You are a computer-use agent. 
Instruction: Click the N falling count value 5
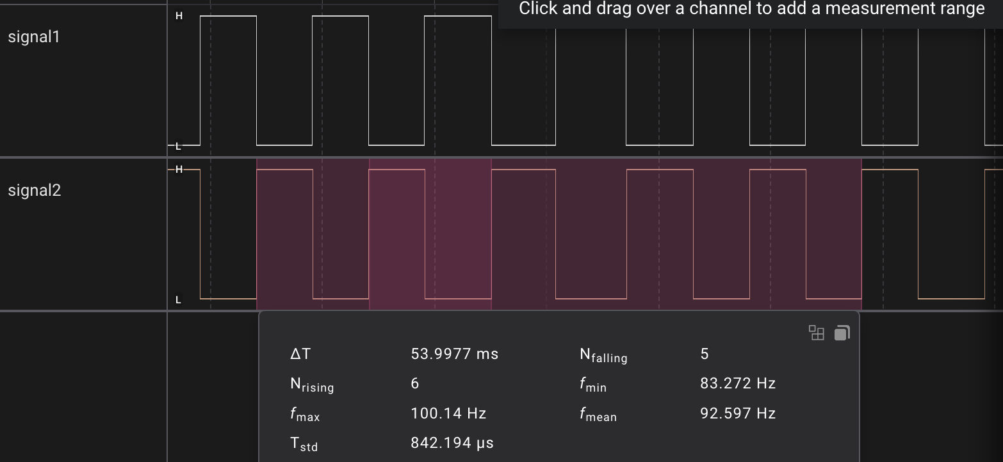coord(705,354)
